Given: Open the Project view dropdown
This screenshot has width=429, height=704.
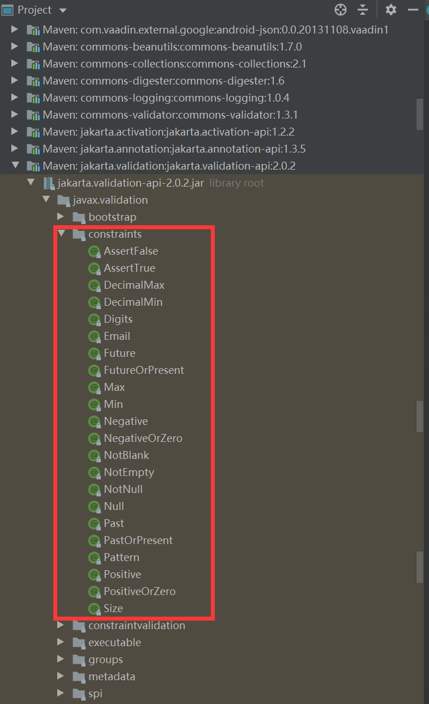Looking at the screenshot, I should tap(62, 11).
